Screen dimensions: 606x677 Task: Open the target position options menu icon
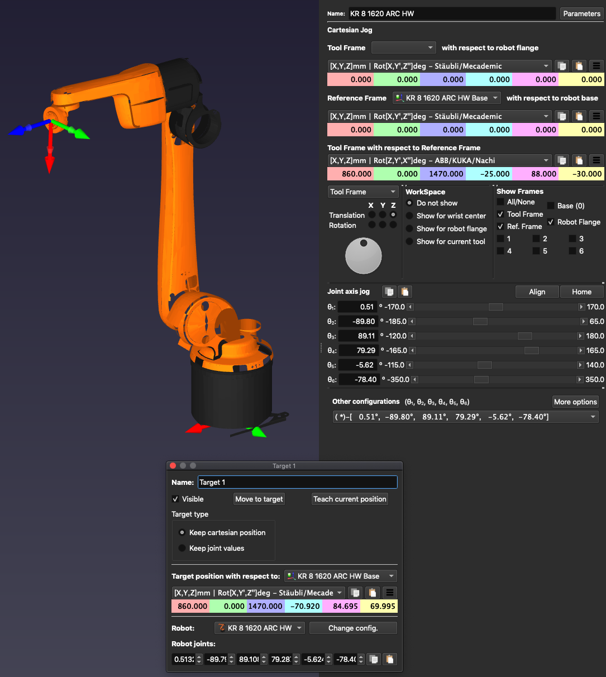(x=390, y=593)
